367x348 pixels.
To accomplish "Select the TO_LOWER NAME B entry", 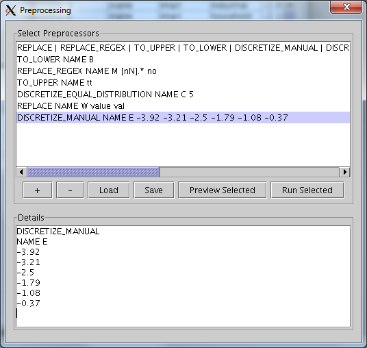I will click(183, 60).
